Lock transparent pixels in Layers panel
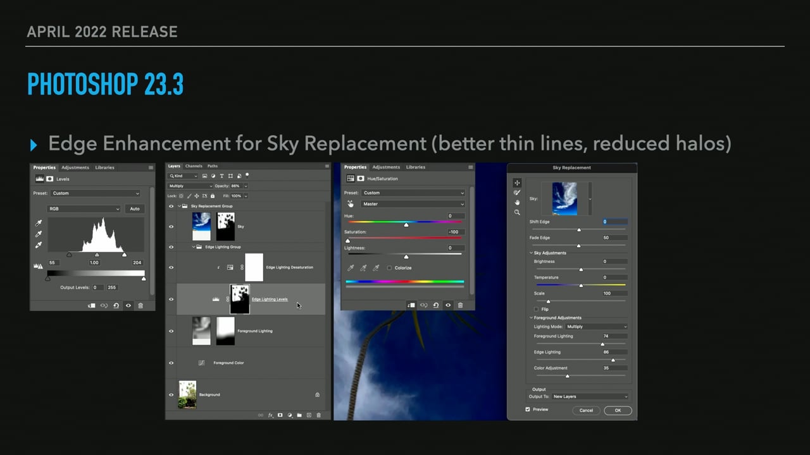 pos(181,196)
